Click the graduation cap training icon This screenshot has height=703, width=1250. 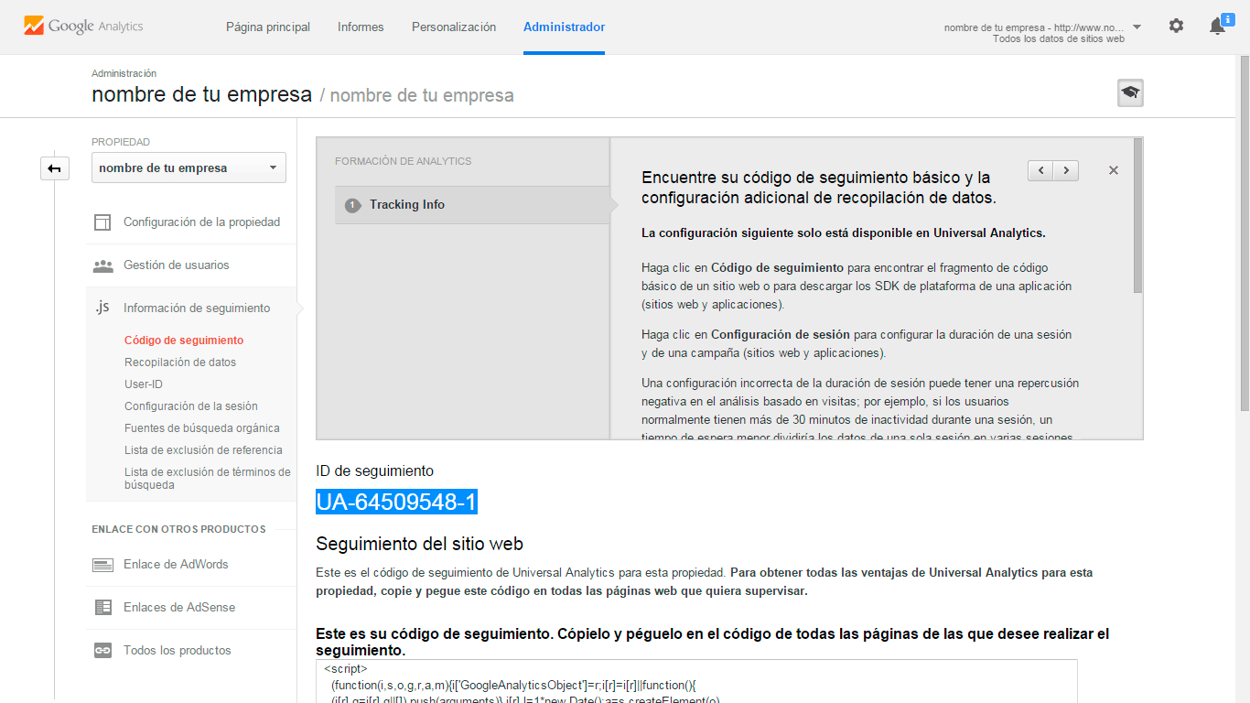1130,93
